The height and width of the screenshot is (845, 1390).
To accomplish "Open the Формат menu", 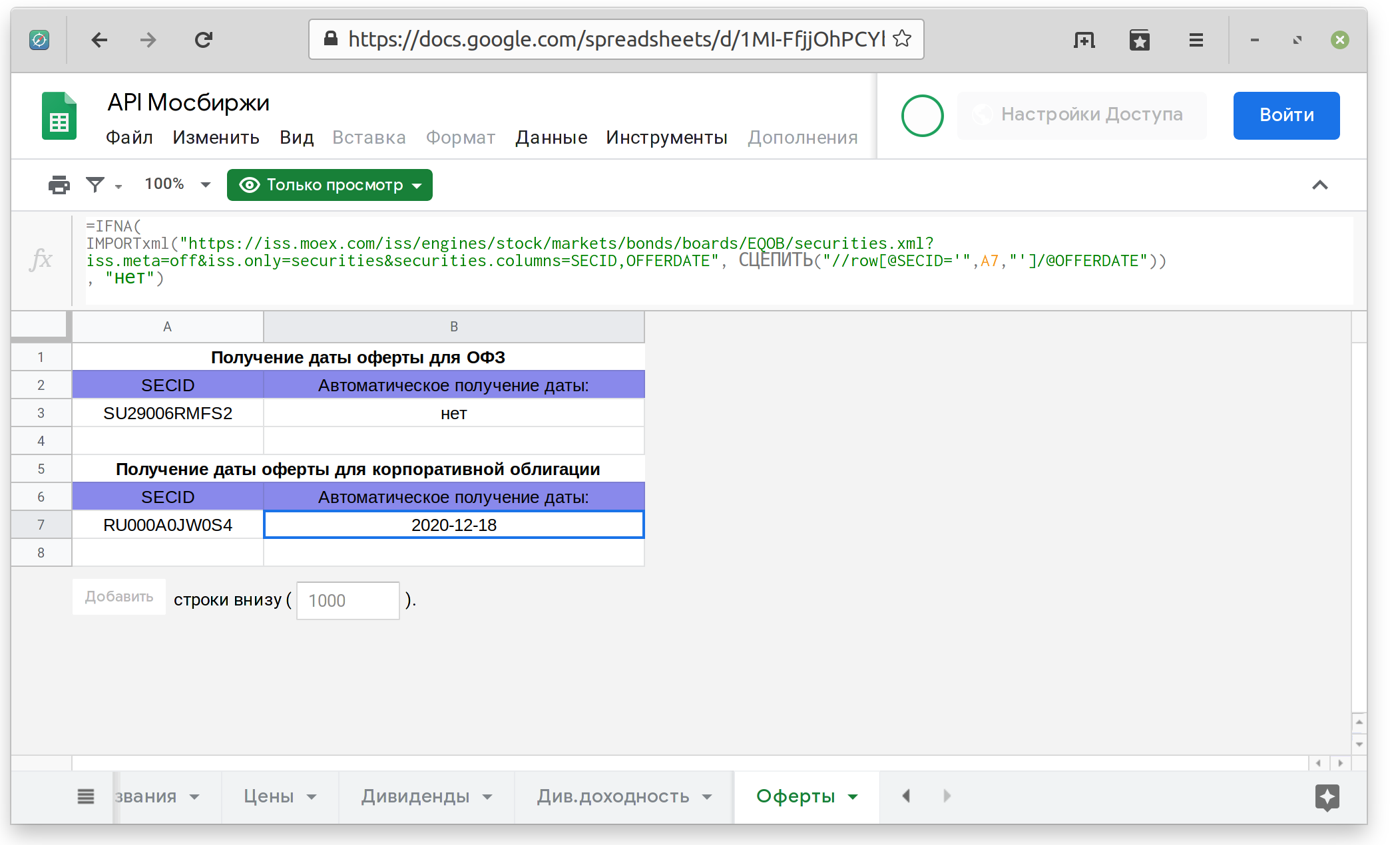I will (x=461, y=137).
